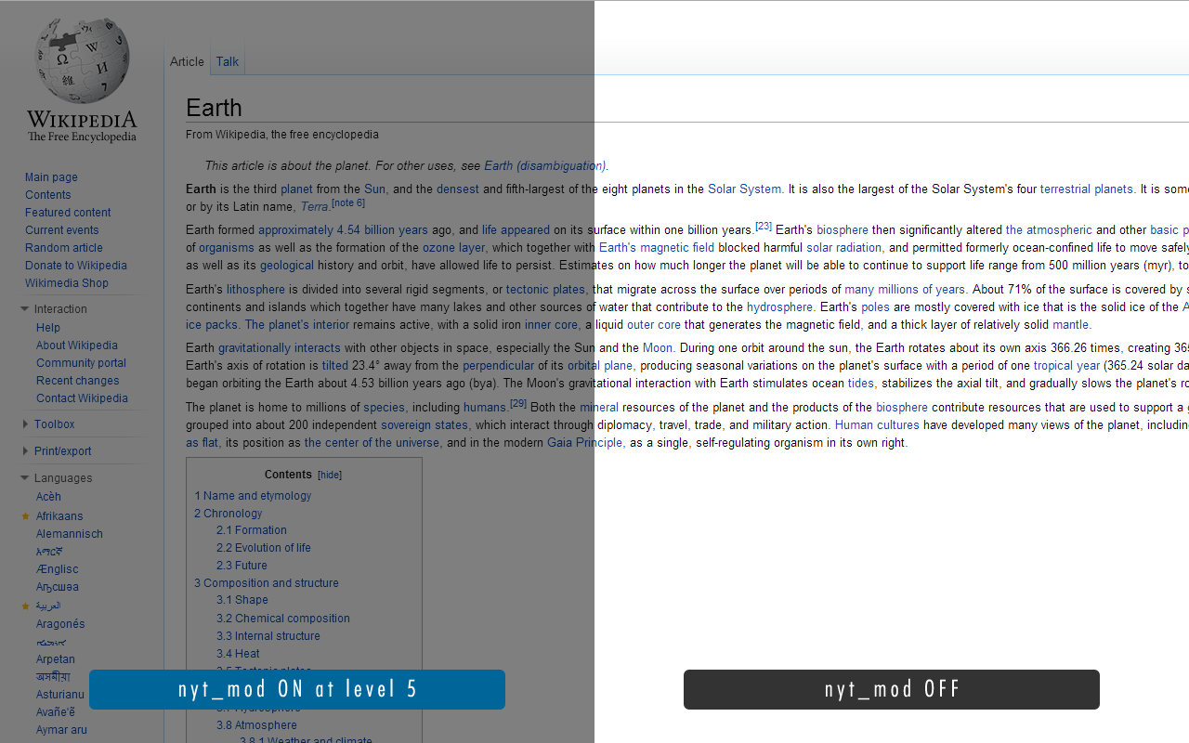This screenshot has width=1189, height=743.
Task: Follow the Earth (disambiguation) link
Action: click(544, 166)
